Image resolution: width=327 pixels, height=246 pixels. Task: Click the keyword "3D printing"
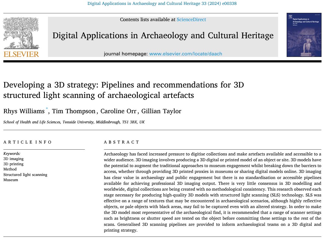pyautogui.click(x=13, y=164)
